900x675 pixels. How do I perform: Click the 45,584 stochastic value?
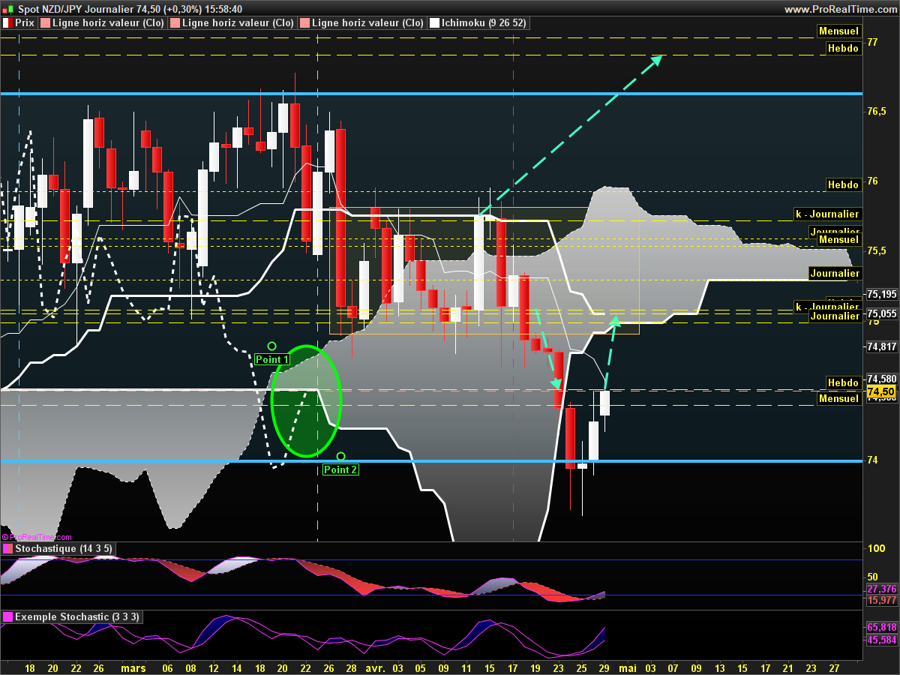[882, 640]
